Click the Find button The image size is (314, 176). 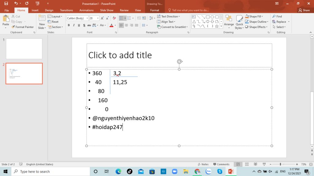pos(277,16)
